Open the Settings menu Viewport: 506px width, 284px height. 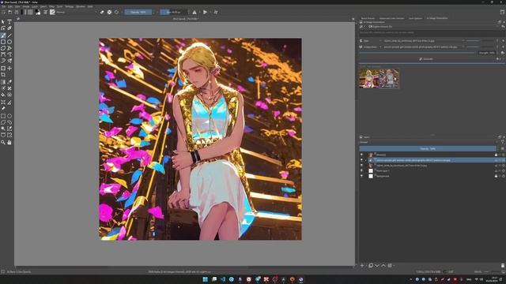click(x=70, y=6)
